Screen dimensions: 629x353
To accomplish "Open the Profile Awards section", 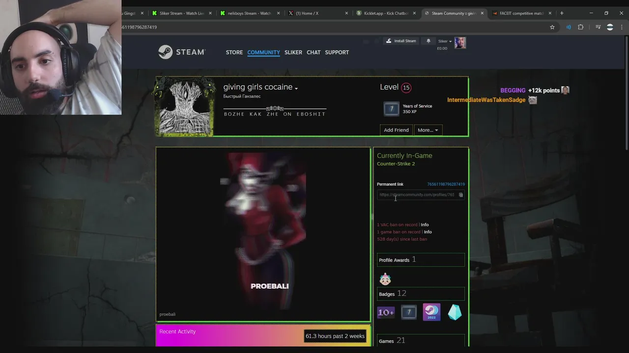I will [x=421, y=260].
